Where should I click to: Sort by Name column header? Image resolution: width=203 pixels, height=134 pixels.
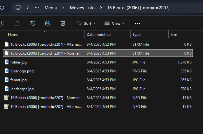pos(13,34)
